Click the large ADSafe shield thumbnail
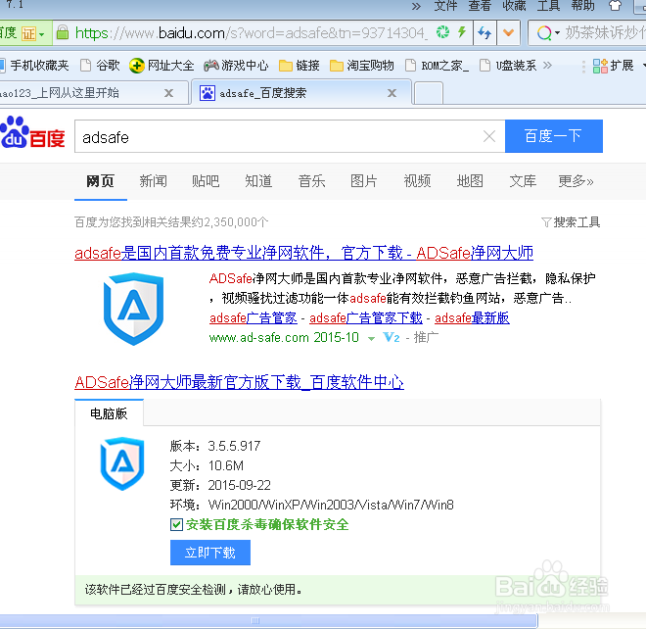Viewport: 646px width, 629px height. [x=133, y=309]
